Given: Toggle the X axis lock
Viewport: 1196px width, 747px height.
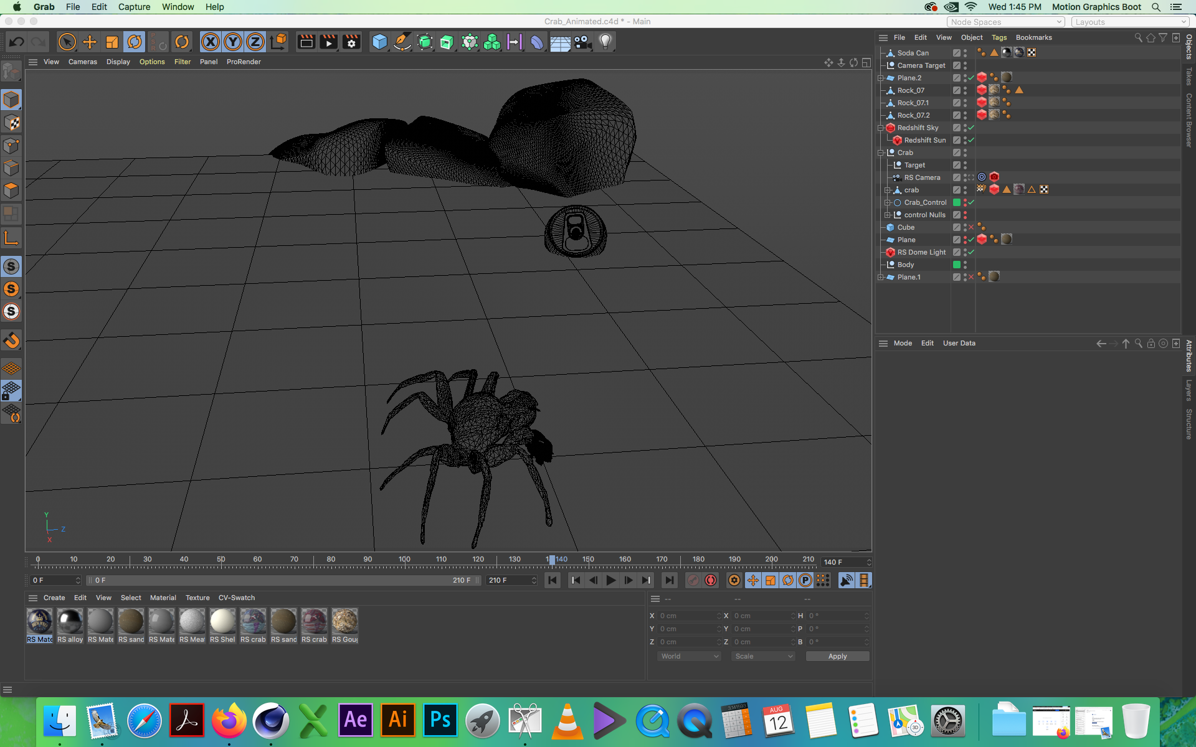Looking at the screenshot, I should click(x=211, y=42).
